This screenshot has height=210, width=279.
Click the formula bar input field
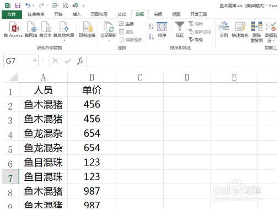click(183, 61)
